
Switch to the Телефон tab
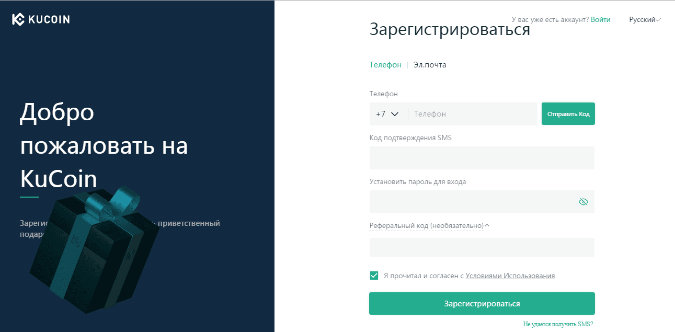pos(385,65)
